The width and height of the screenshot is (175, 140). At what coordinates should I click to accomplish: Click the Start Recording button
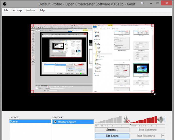[146, 136]
